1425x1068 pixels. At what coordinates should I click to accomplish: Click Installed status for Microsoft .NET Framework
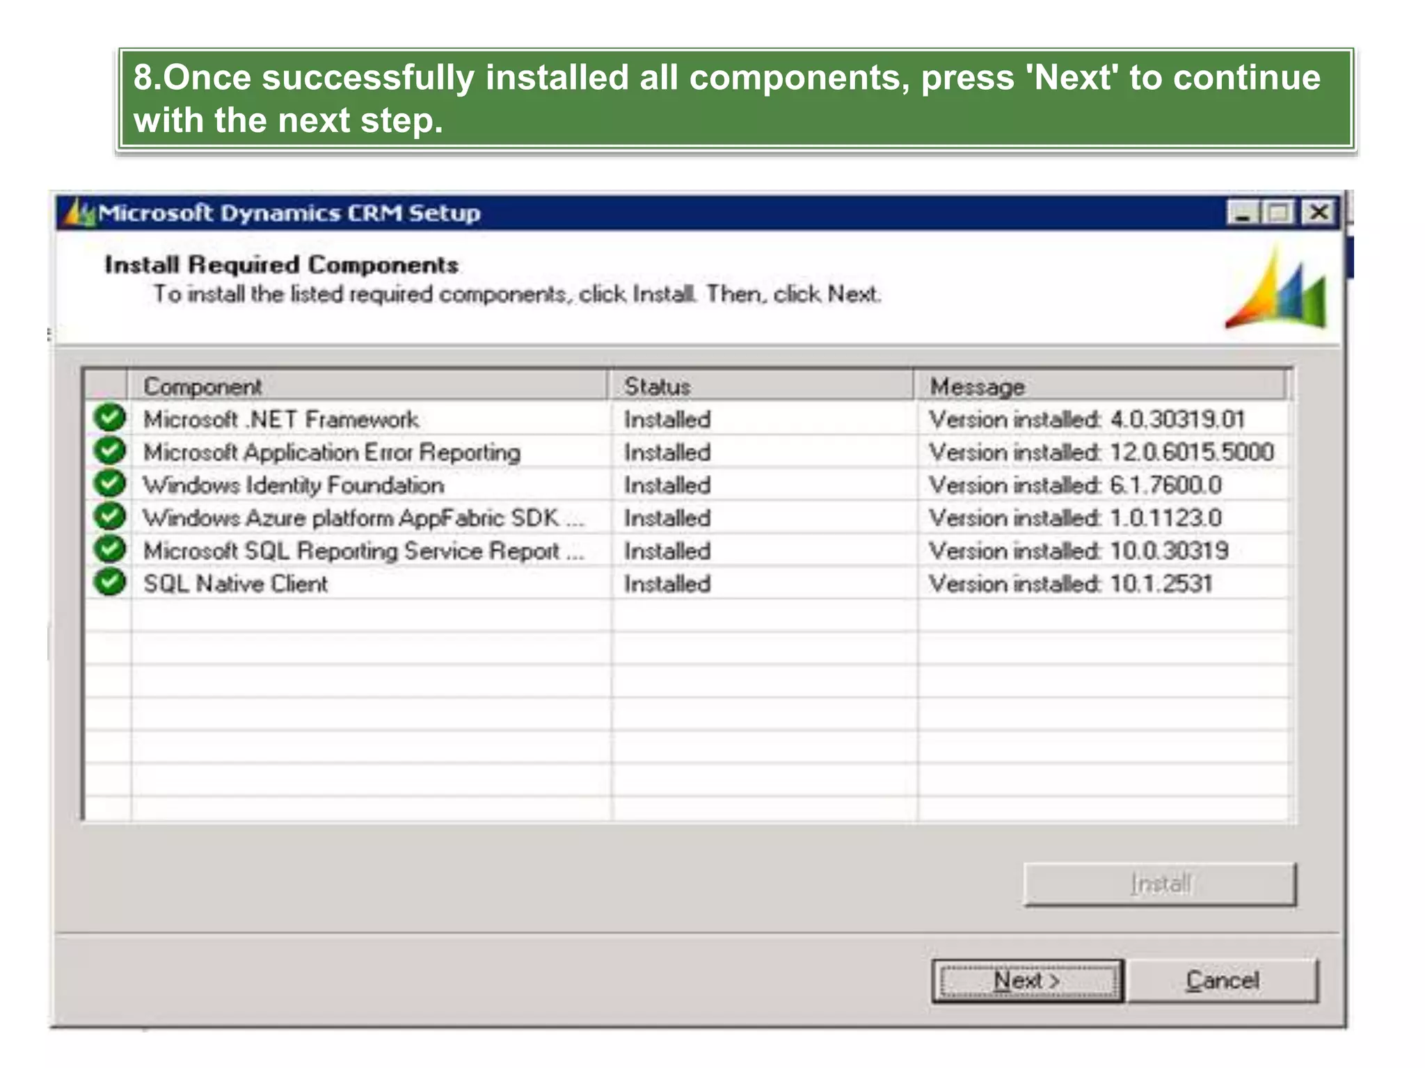click(667, 419)
